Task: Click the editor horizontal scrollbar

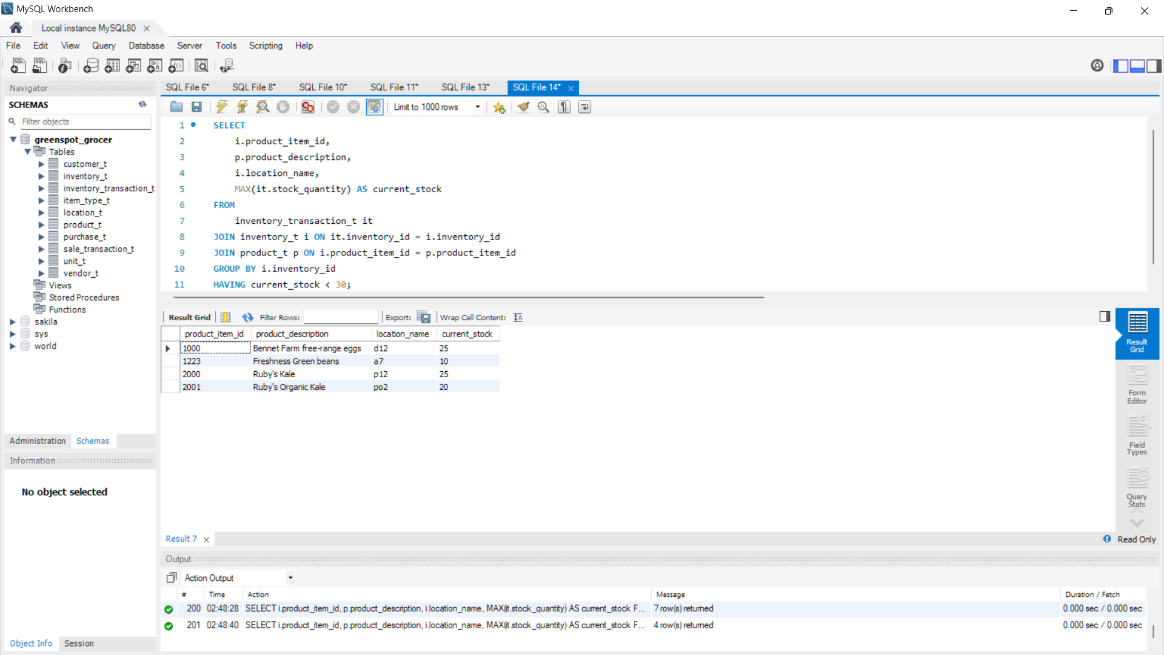Action: 468,297
